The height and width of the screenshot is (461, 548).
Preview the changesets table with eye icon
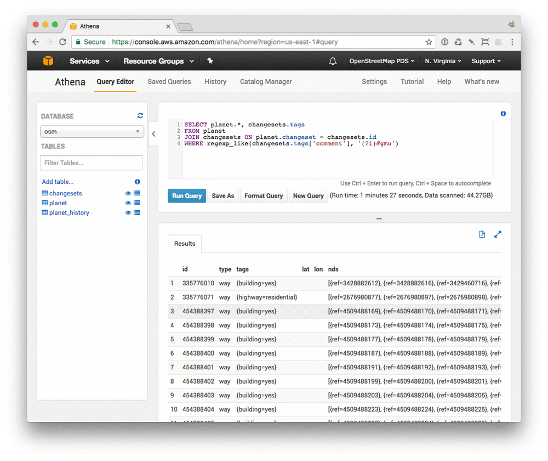coord(128,193)
